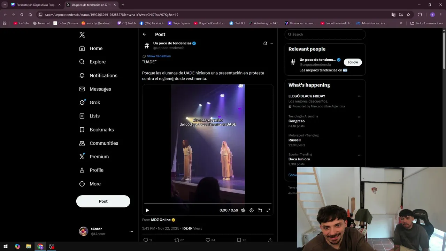
Task: Click the address bar URL
Action: point(111,15)
